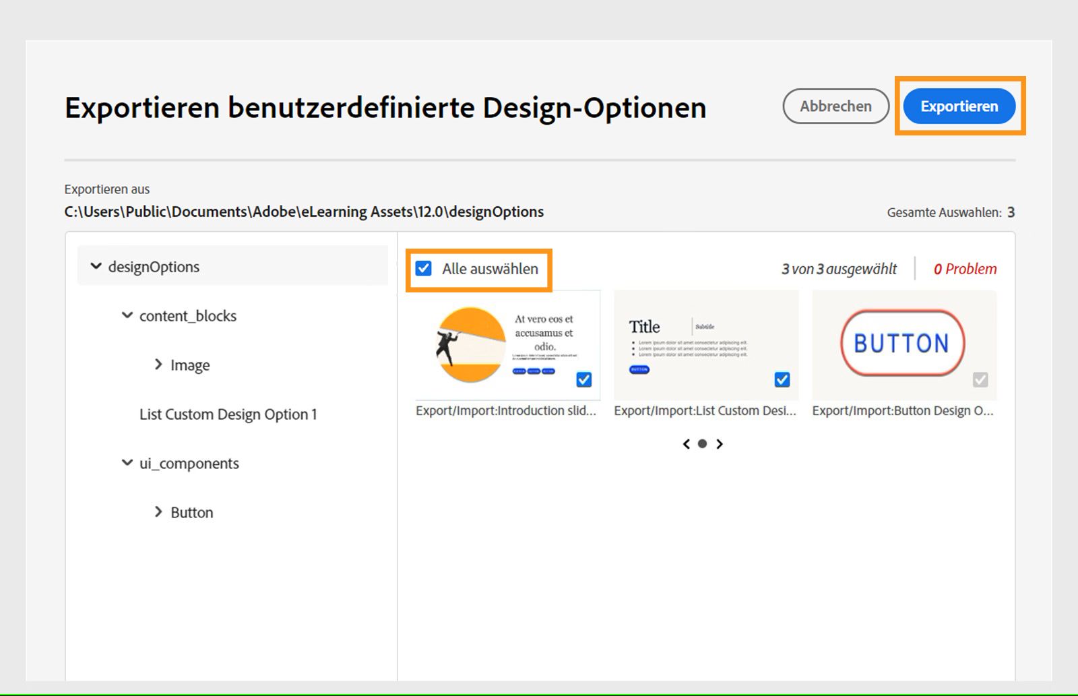Toggle the Button Design Option checkbox
The width and height of the screenshot is (1078, 696).
tap(981, 380)
